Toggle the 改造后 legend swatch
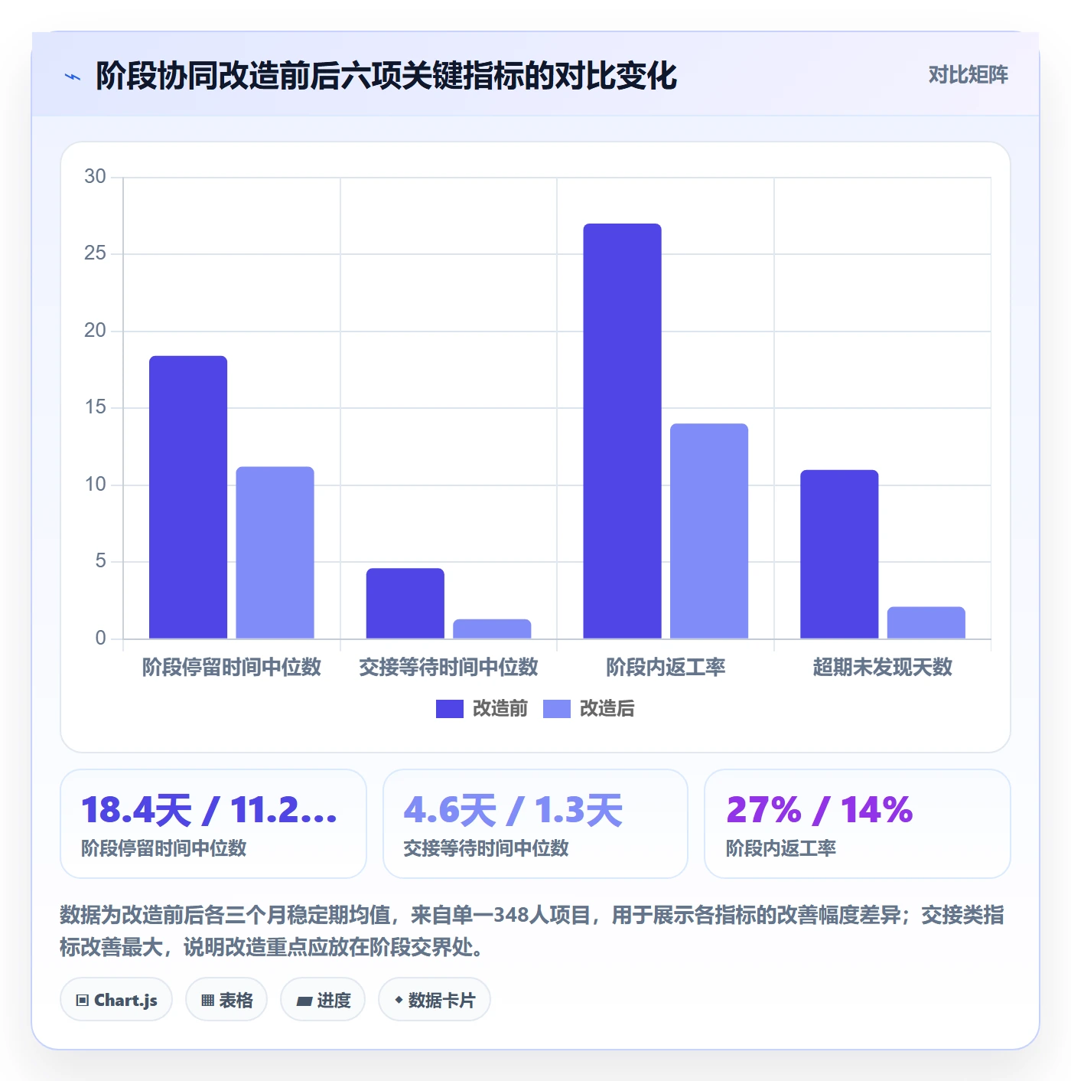Screen dimensions: 1071x1081 (557, 709)
